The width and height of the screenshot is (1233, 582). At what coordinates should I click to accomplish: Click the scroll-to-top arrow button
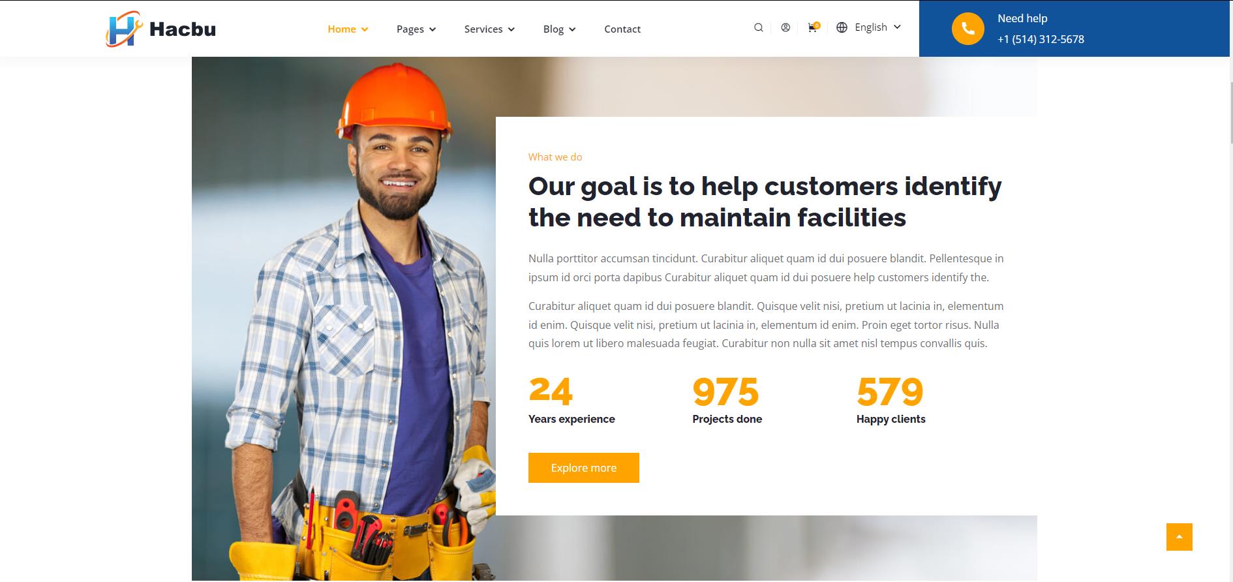1179,536
